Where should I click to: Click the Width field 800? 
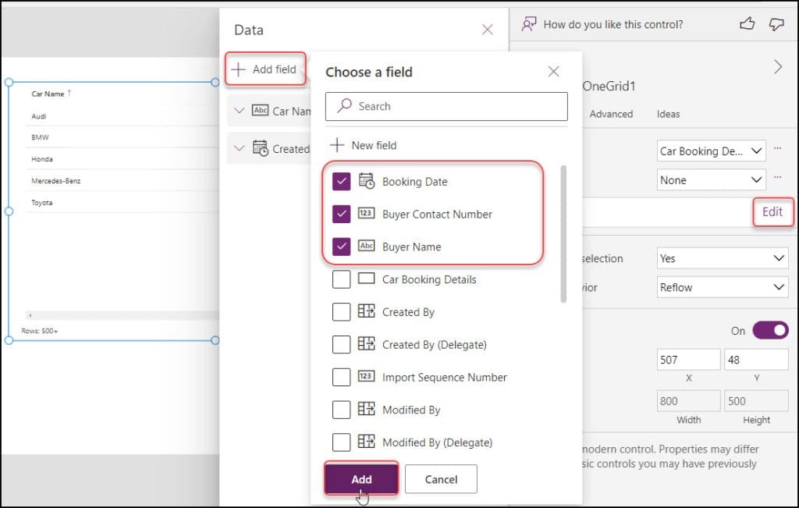tap(688, 401)
